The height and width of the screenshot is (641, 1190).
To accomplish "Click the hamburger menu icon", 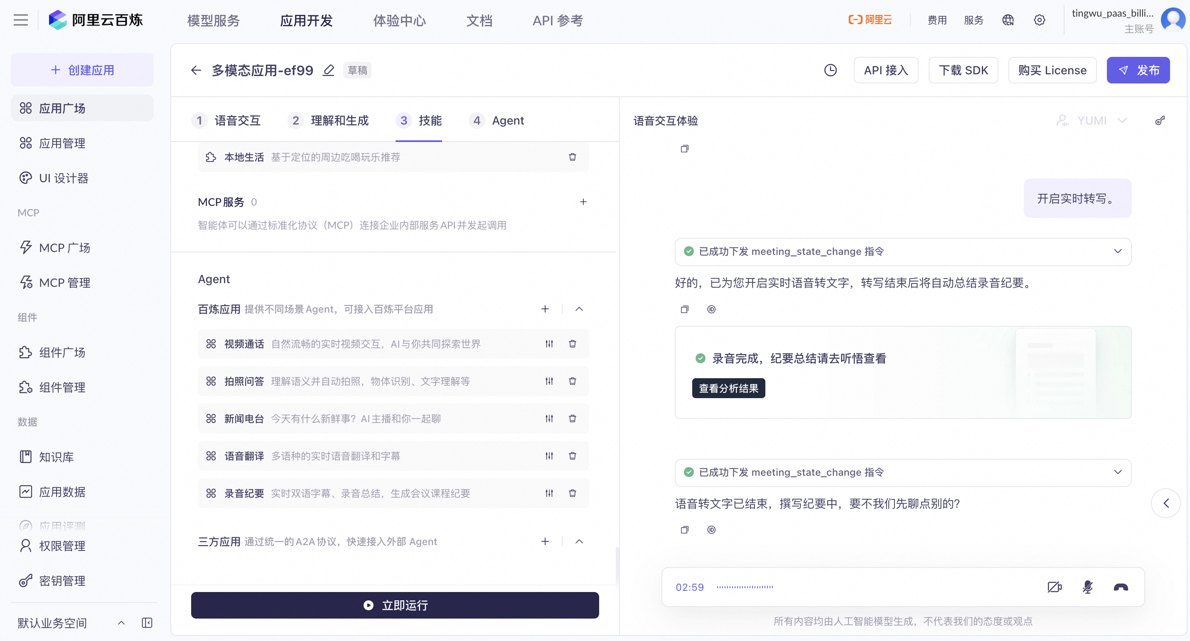I will 21,20.
